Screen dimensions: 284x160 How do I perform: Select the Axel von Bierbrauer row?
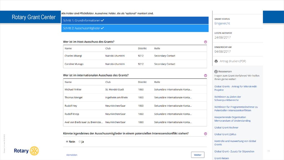(x=135, y=122)
